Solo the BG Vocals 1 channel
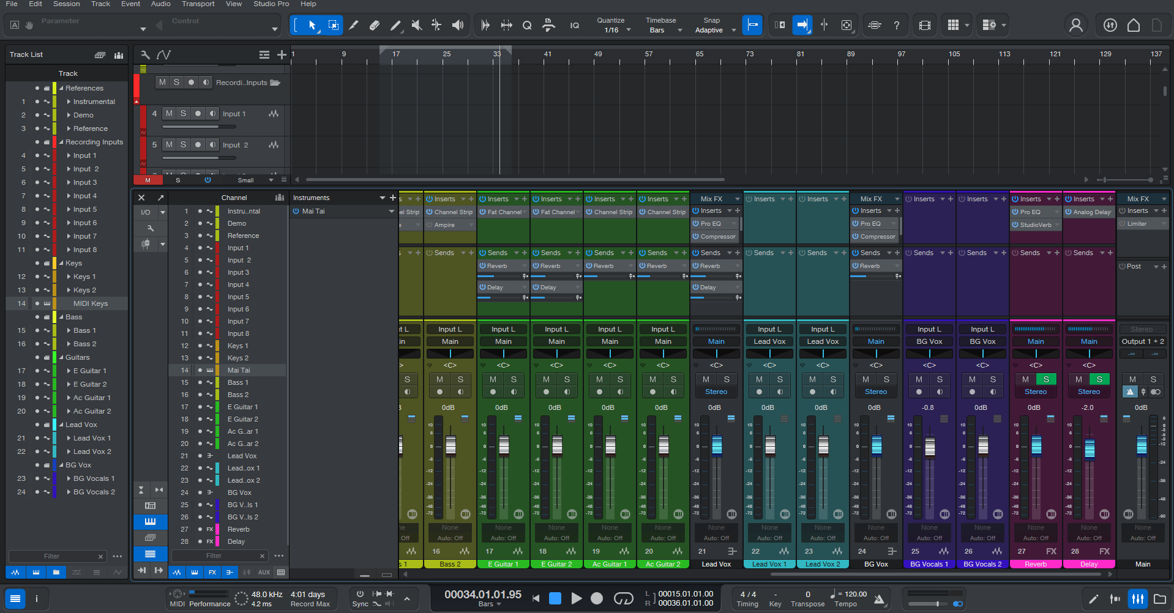The width and height of the screenshot is (1174, 613). pyautogui.click(x=940, y=379)
